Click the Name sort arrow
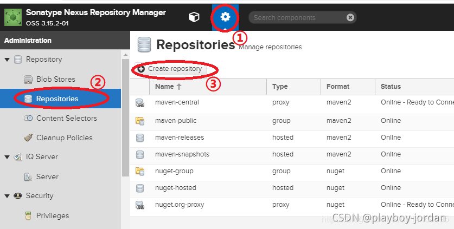Screen dimensions: 454x229 179,87
